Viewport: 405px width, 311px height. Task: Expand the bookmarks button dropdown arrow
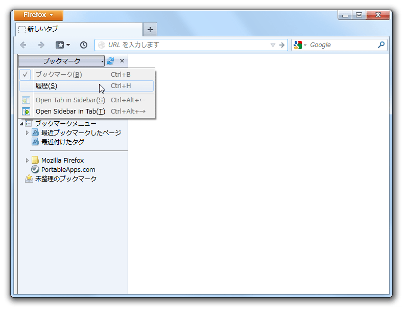pos(68,45)
